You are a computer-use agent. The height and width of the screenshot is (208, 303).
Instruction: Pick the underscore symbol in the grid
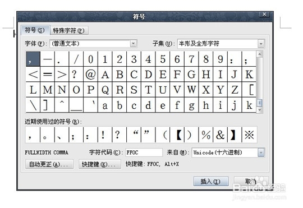76,105
